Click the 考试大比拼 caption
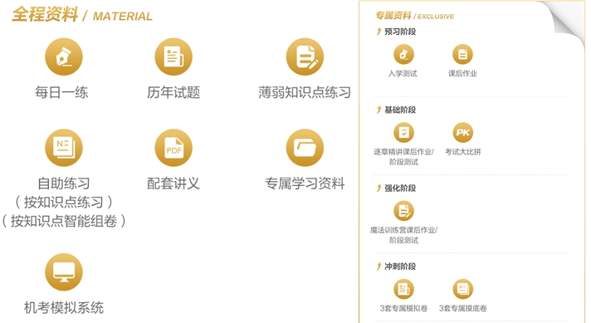 click(x=463, y=152)
